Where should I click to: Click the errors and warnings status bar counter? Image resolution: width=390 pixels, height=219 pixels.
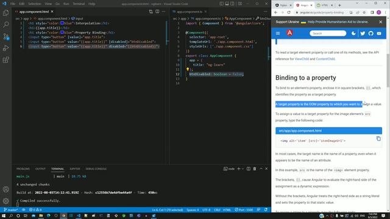(35, 210)
